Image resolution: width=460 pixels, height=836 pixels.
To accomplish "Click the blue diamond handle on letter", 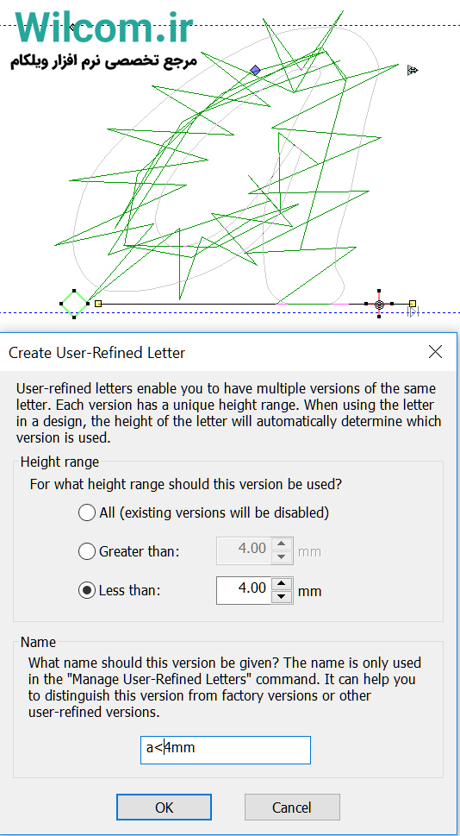I will pos(256,70).
